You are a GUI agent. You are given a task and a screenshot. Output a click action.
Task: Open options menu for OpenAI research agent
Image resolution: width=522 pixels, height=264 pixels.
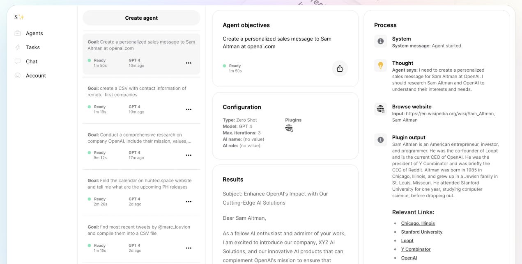point(189,155)
